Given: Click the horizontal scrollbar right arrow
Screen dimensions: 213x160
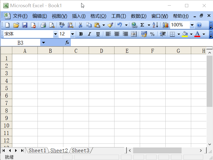Looking at the screenshot, I should click(201, 150).
